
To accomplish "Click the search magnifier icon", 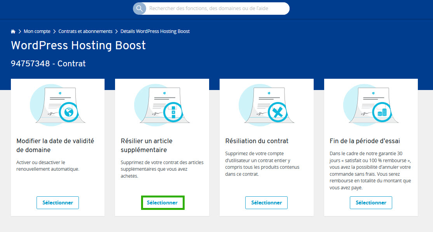I will coord(140,9).
